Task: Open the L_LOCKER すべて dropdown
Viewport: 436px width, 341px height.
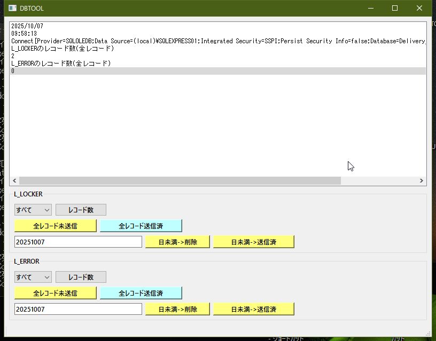Action: (33, 210)
